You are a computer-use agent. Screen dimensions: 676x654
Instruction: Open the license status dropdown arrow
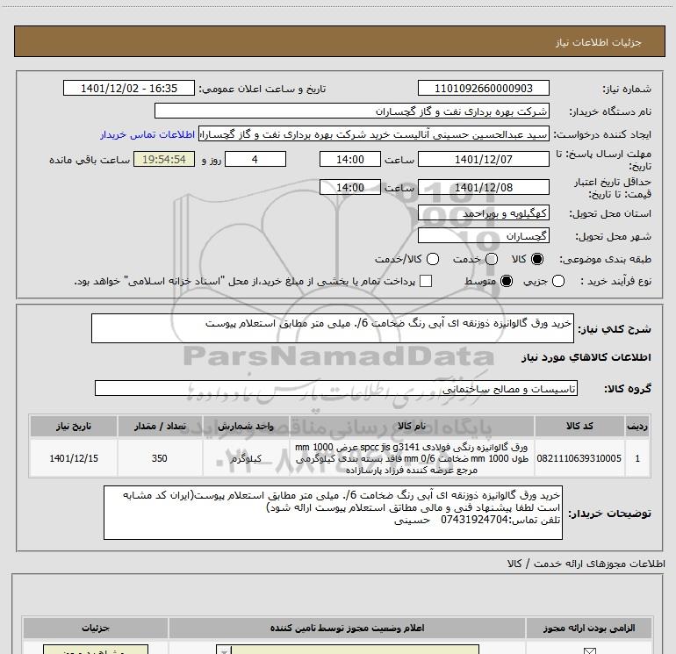point(224,650)
